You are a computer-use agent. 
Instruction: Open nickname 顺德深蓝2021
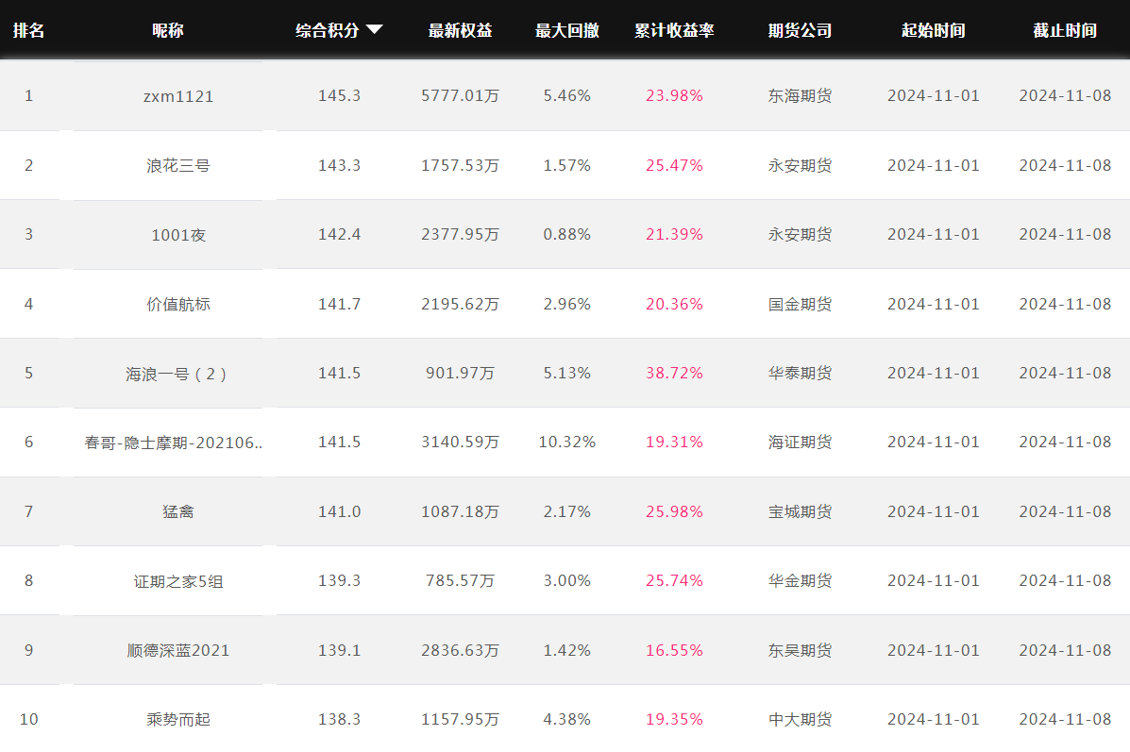[178, 650]
